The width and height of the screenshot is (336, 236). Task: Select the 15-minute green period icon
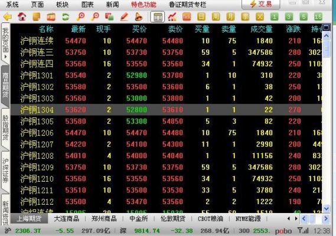(318, 17)
